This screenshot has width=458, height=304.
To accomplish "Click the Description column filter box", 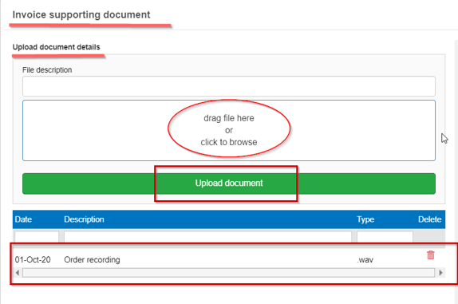I will point(207,236).
